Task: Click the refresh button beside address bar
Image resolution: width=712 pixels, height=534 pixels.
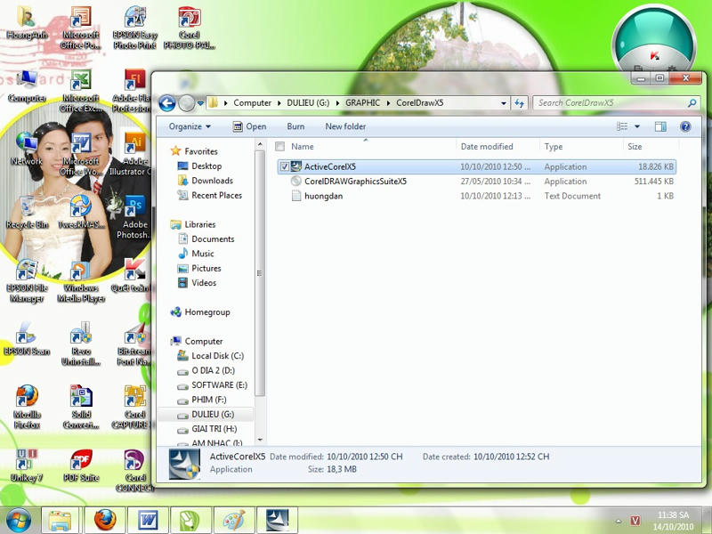Action: pyautogui.click(x=520, y=103)
